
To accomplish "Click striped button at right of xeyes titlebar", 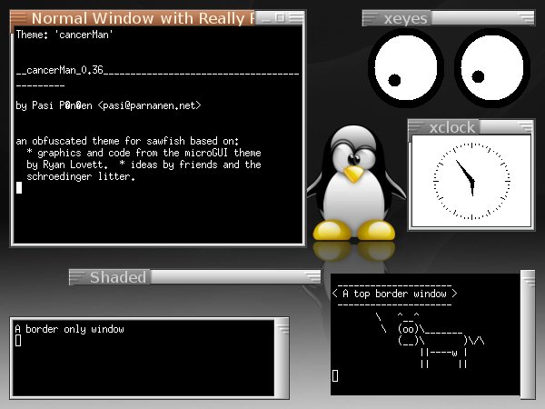I will tap(526, 18).
